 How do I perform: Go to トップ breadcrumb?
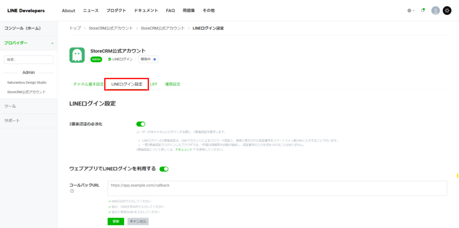click(x=75, y=28)
